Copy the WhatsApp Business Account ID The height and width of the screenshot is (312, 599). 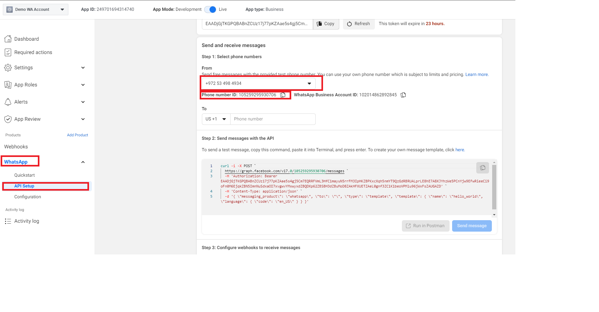[403, 95]
